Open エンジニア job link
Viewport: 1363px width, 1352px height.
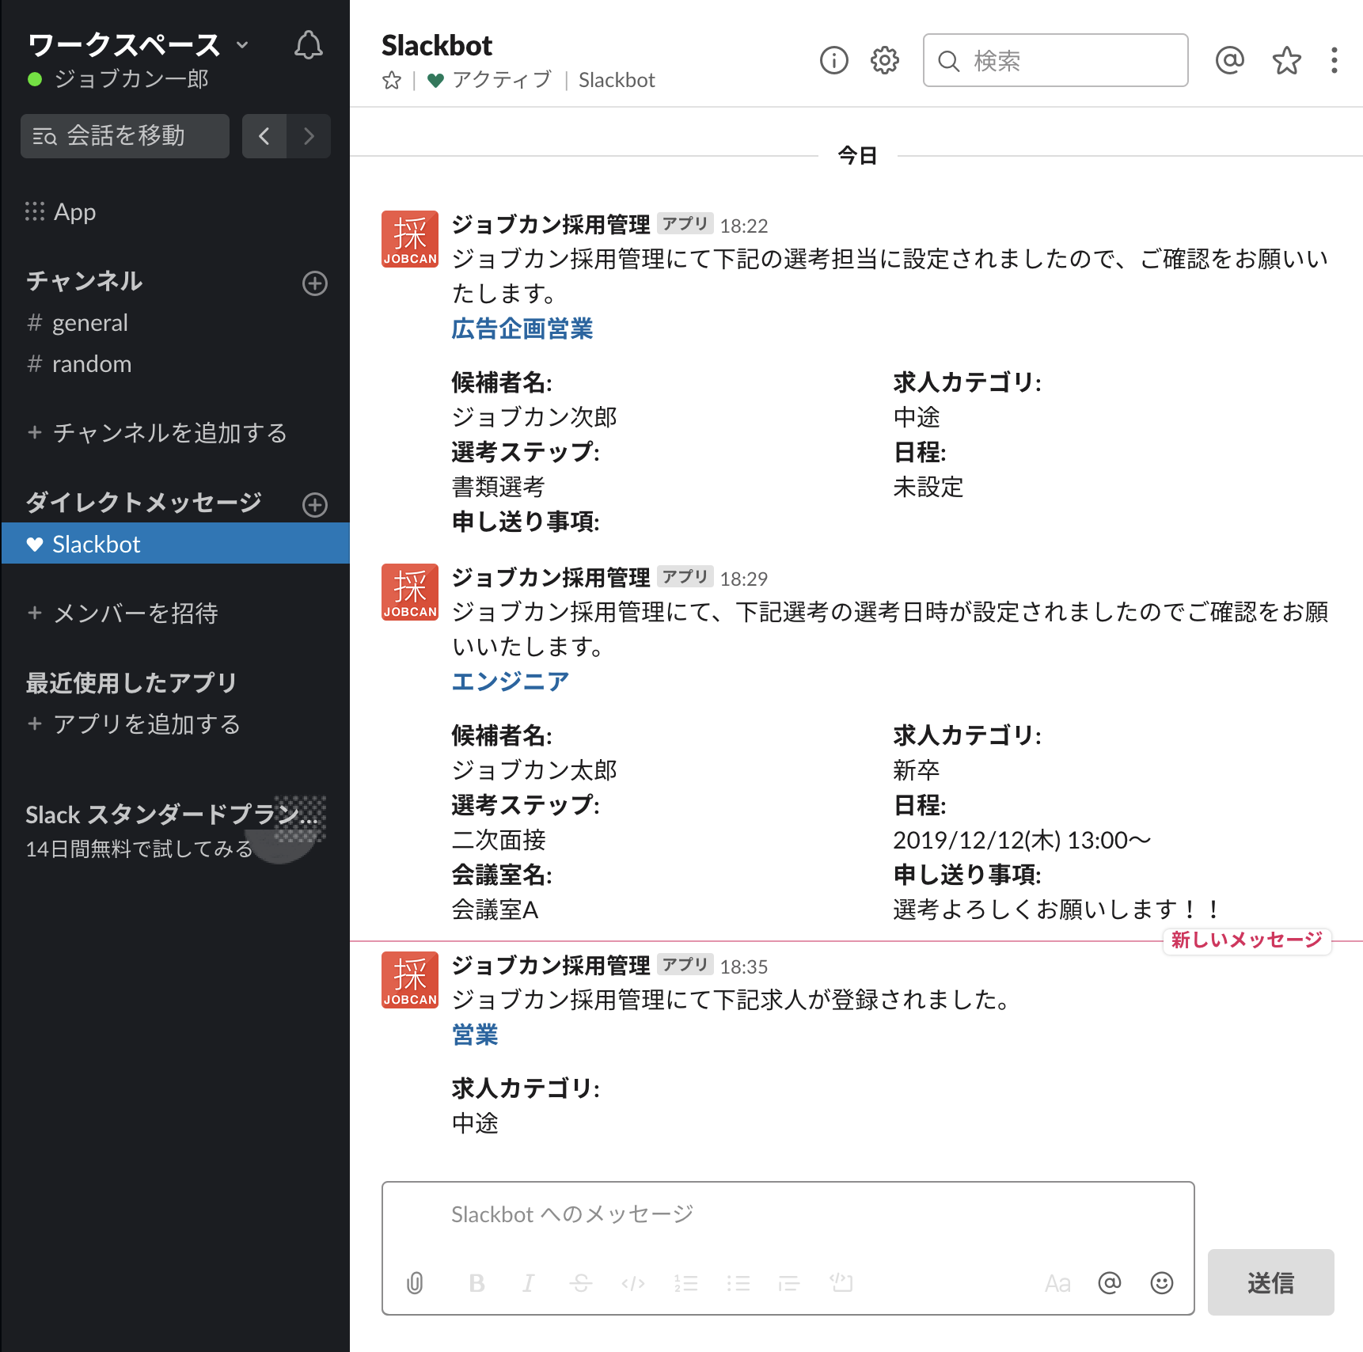click(x=511, y=682)
